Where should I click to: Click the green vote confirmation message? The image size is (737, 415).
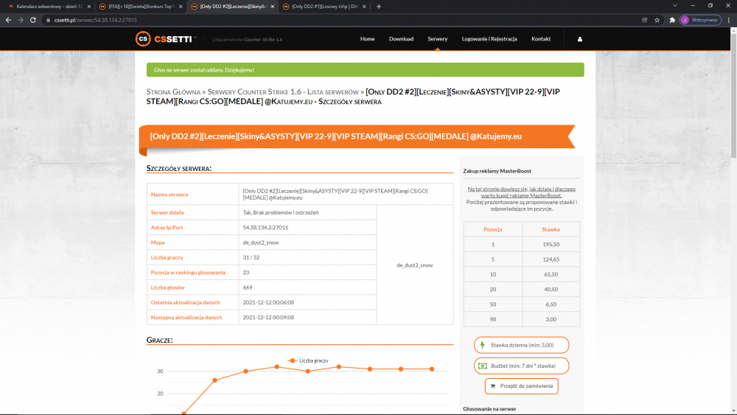tap(366, 69)
